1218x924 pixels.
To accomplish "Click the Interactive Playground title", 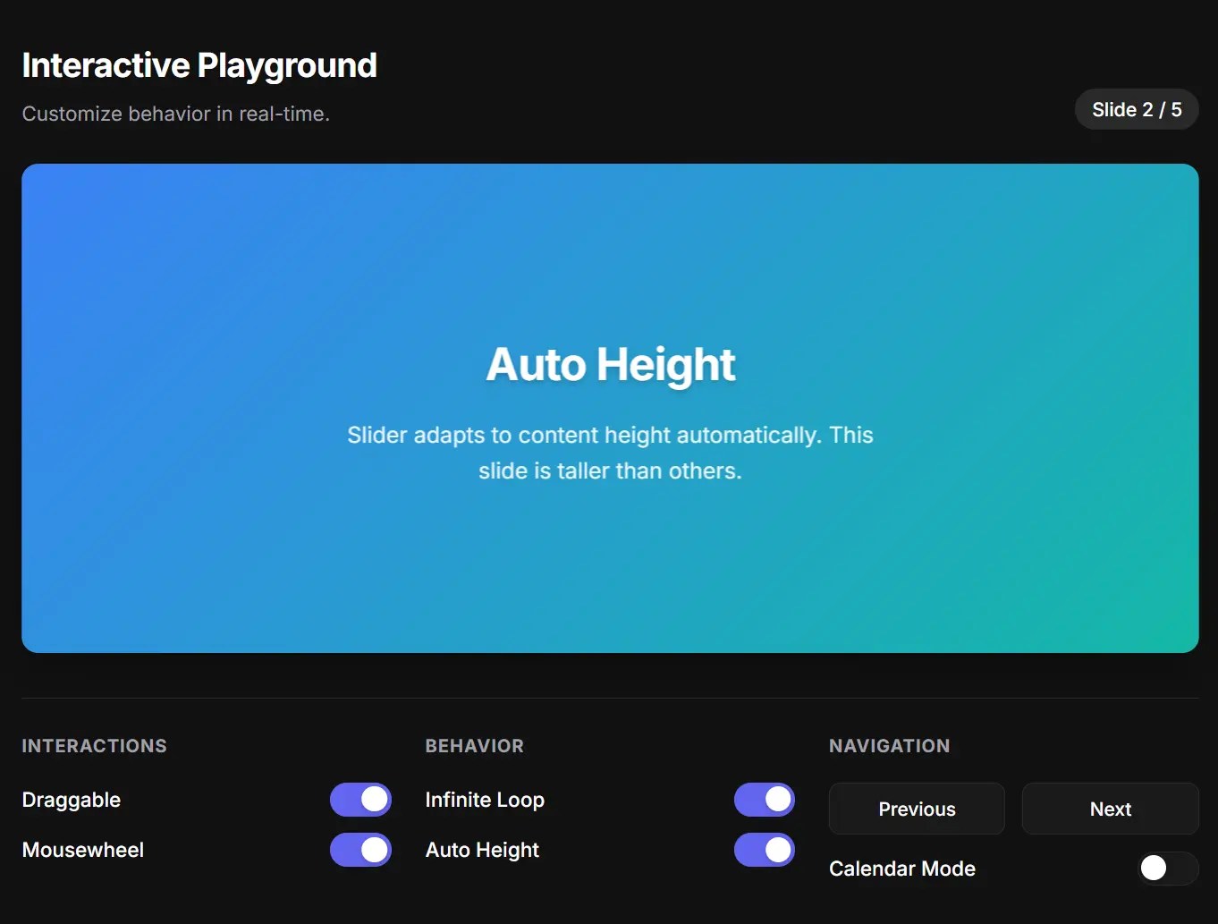I will tap(199, 64).
